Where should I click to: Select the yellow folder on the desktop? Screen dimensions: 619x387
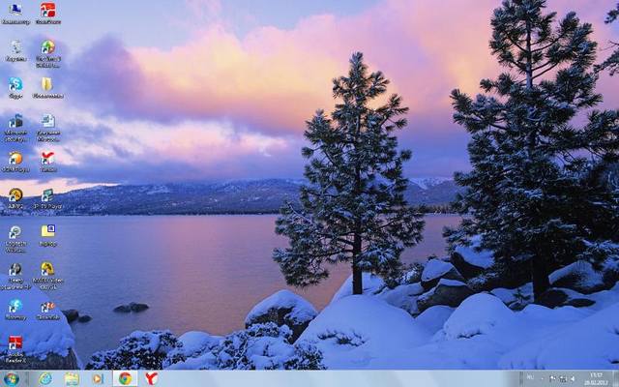point(47,85)
